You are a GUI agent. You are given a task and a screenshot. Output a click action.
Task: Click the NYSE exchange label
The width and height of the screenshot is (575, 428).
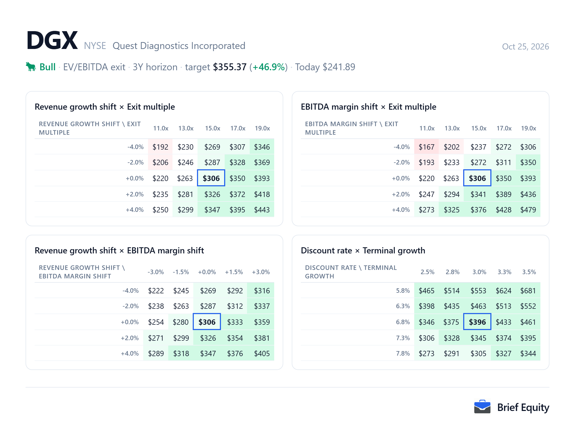[x=95, y=46]
